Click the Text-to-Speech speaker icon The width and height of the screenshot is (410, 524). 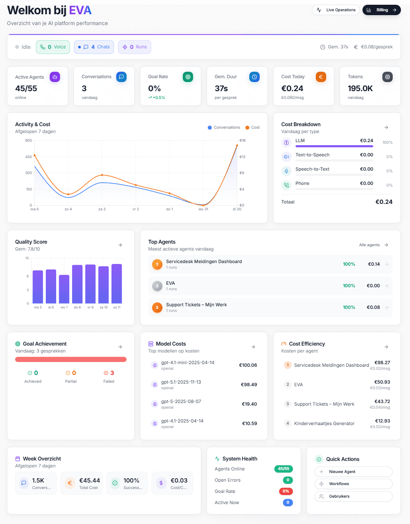click(286, 157)
